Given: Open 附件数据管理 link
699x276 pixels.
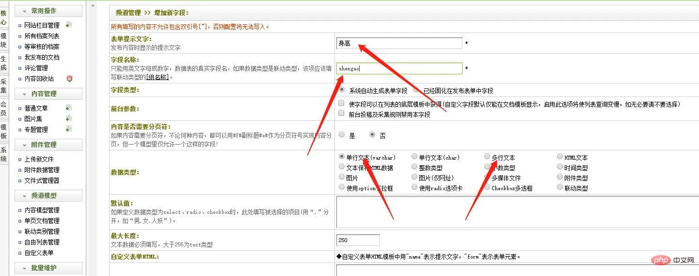Looking at the screenshot, I should pos(42,170).
